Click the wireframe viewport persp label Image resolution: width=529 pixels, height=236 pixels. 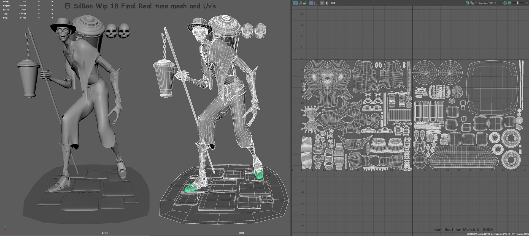241,233
